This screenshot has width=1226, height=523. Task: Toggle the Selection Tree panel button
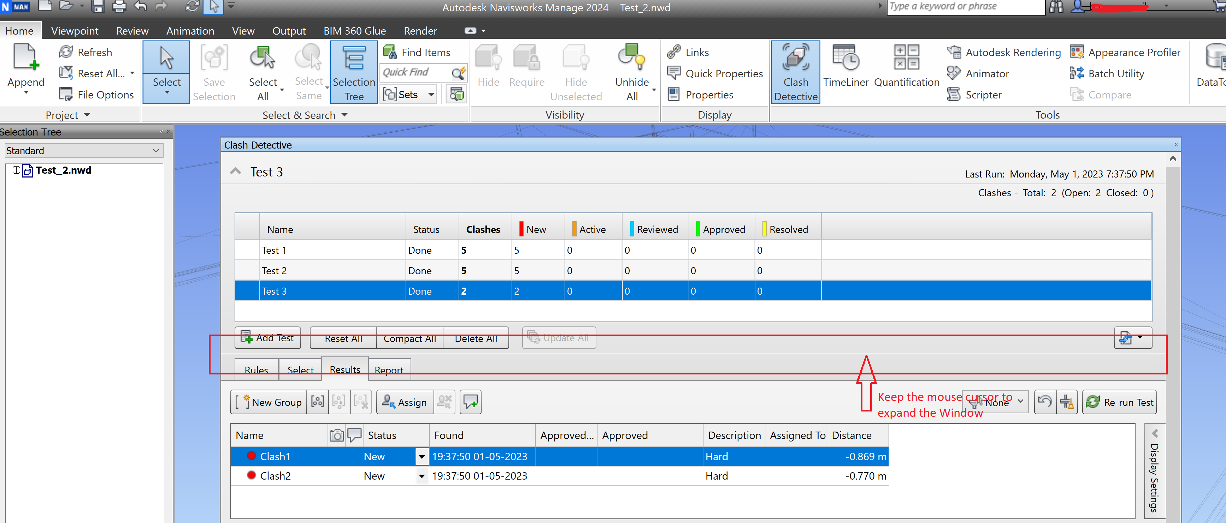click(354, 72)
